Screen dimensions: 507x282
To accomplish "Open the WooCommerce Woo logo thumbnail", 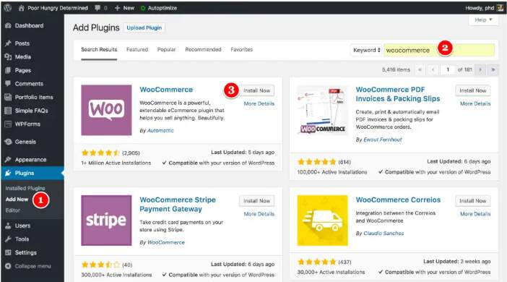I will pos(106,110).
